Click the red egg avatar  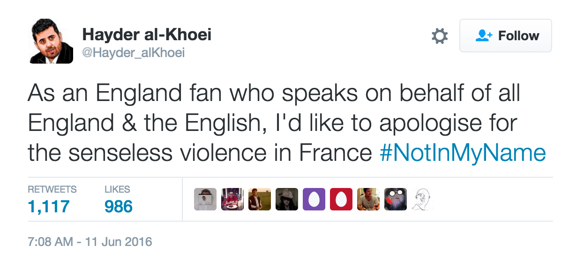coord(341,199)
